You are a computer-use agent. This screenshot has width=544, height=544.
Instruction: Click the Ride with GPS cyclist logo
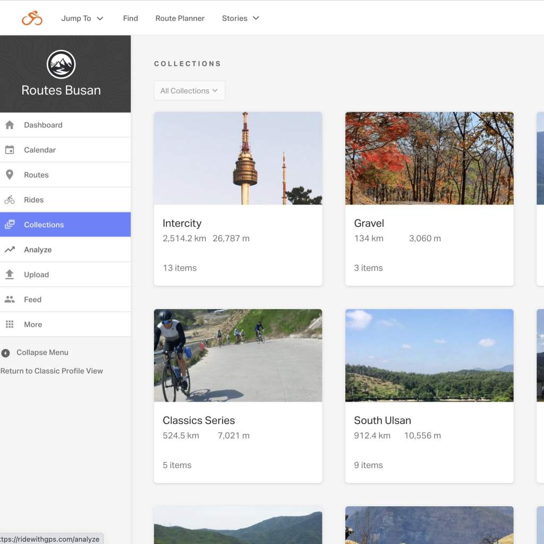(32, 18)
